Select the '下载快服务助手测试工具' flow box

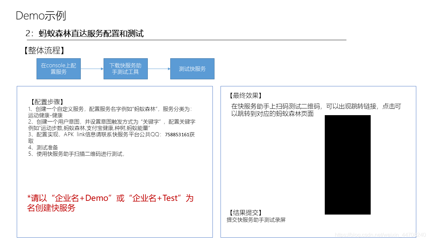point(126,69)
